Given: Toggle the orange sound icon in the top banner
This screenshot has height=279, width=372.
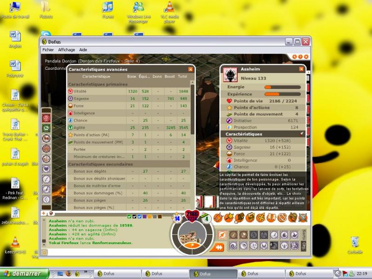Looking at the screenshot, I should point(294,57).
